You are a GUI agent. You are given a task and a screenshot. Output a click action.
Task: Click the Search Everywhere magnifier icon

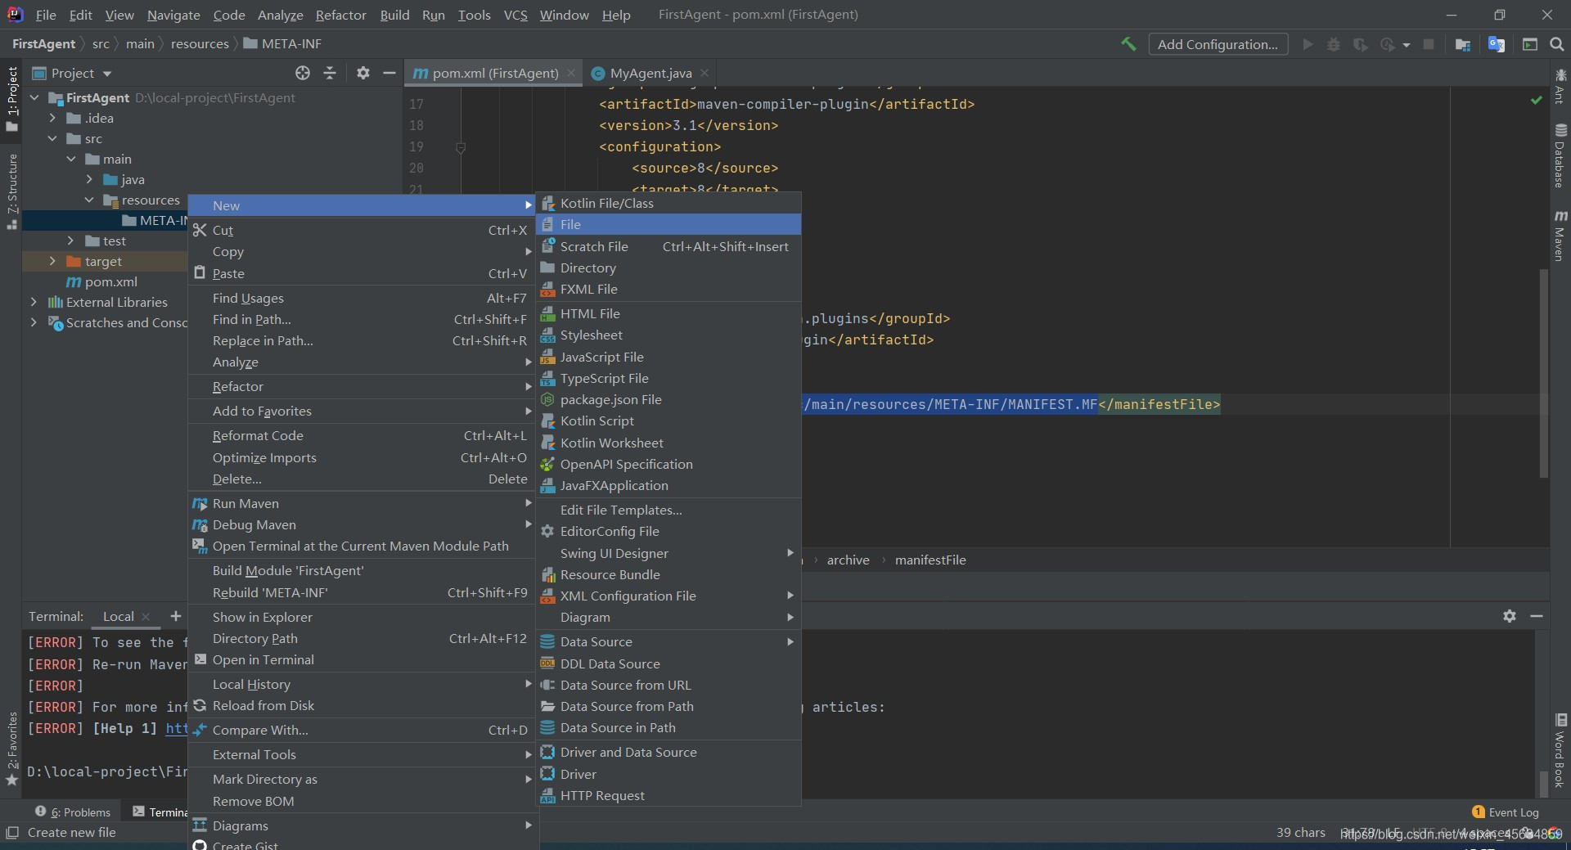click(x=1556, y=44)
